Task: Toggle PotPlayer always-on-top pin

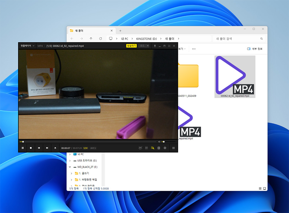Action: (x=155, y=46)
